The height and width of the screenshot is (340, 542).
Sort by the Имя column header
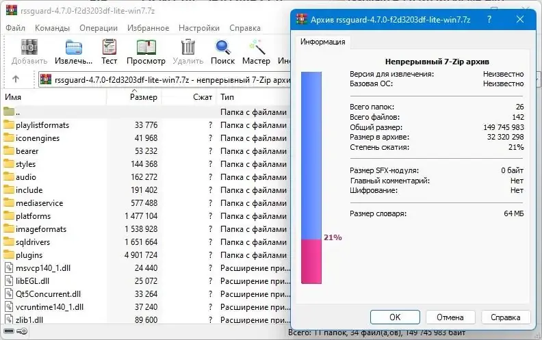click(55, 97)
